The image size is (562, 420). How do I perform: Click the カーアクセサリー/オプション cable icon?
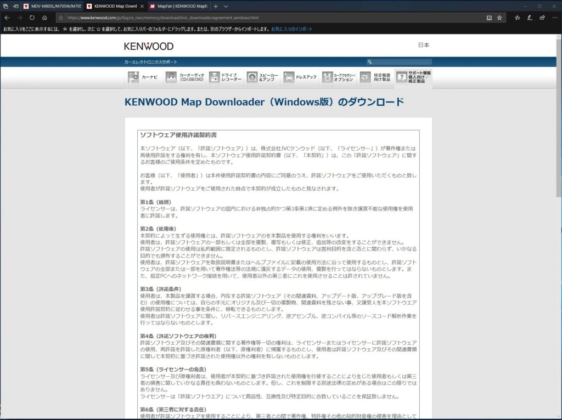point(327,77)
